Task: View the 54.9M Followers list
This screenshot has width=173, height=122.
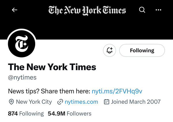Action: (x=69, y=113)
